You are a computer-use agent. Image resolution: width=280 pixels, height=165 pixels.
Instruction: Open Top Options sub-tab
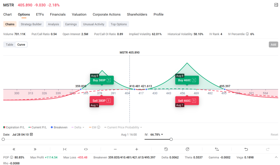point(119,24)
